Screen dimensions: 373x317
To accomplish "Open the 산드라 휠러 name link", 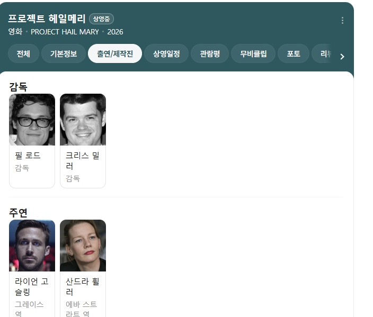I will (82, 286).
